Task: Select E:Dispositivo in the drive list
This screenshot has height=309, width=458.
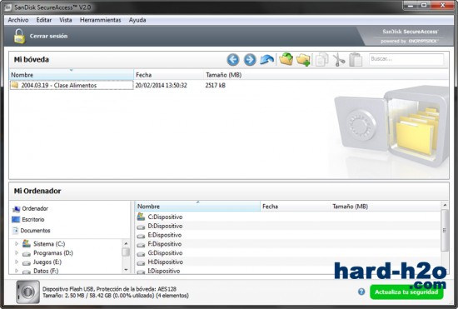Action: (165, 235)
